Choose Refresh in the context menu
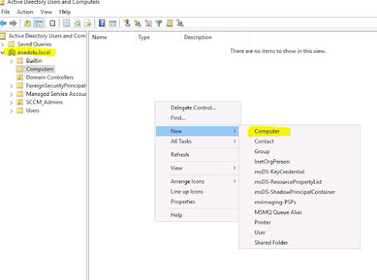 coord(198,155)
